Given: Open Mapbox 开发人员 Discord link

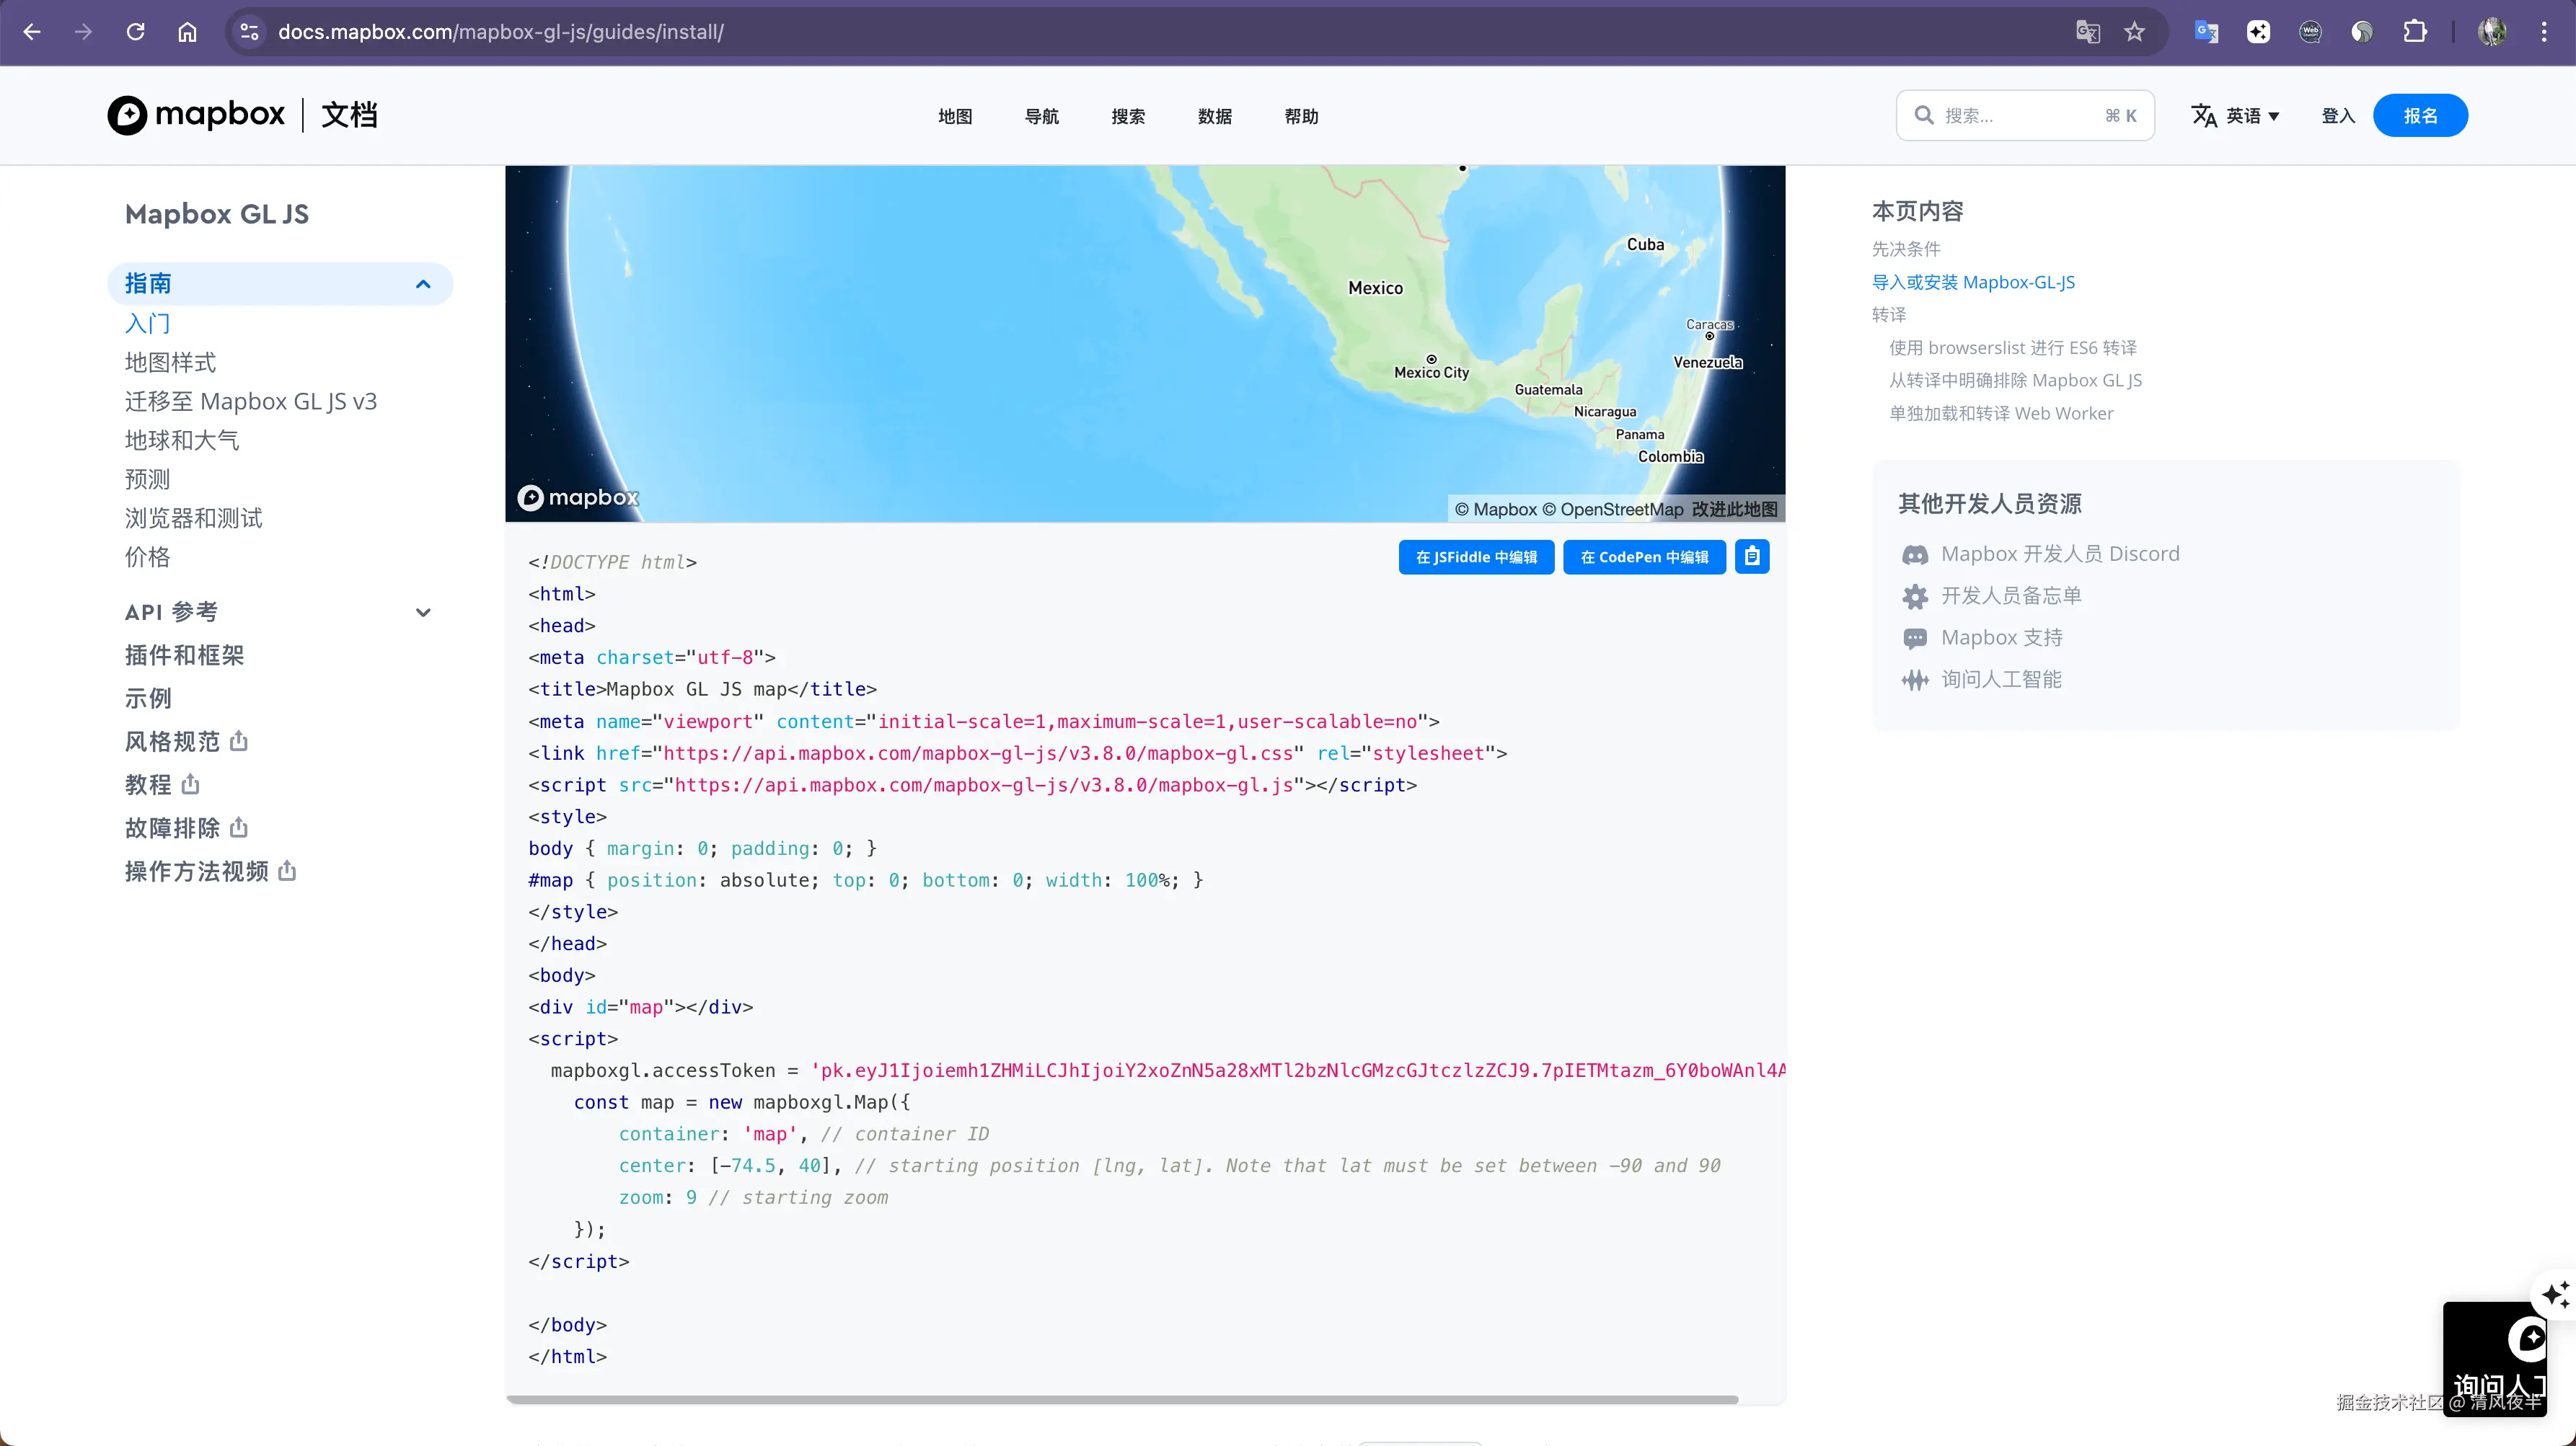Looking at the screenshot, I should tap(2059, 554).
